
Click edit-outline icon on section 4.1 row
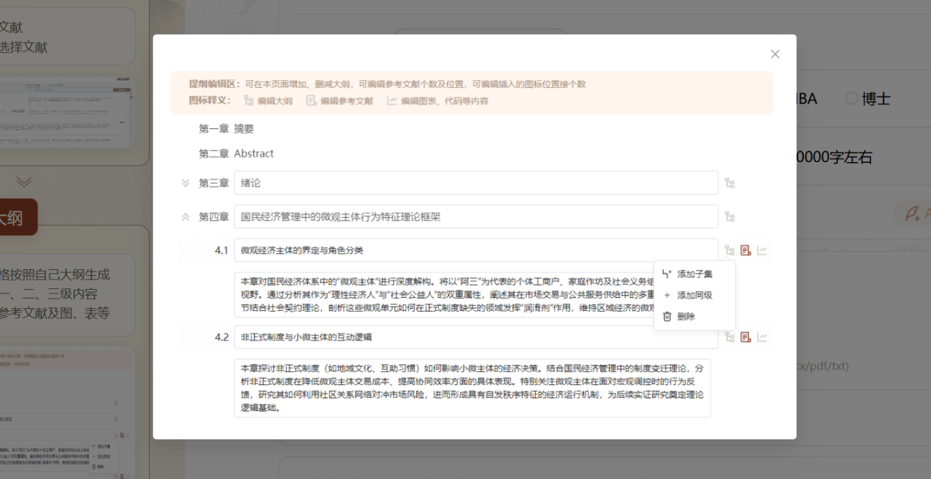[x=730, y=250]
